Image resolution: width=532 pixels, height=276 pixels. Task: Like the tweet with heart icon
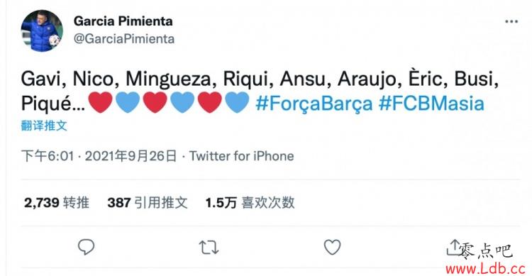332,247
